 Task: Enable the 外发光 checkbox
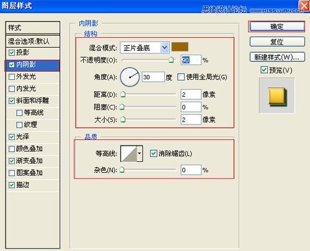point(12,77)
